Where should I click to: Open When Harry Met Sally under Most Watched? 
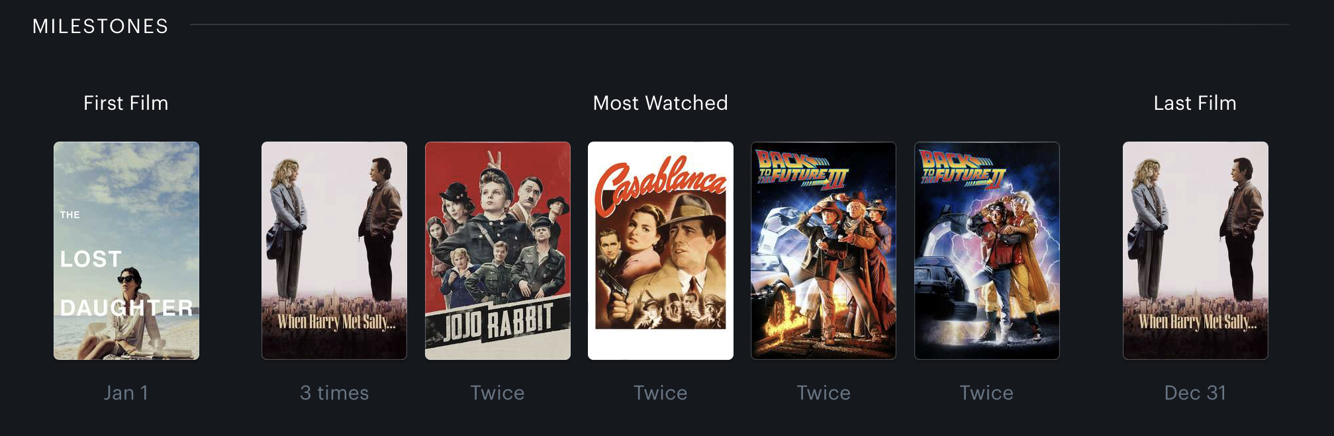[334, 251]
